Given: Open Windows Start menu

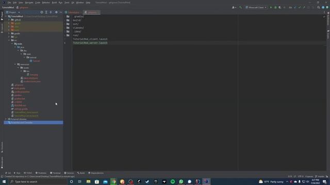Looking at the screenshot, I should pyautogui.click(x=4, y=181).
